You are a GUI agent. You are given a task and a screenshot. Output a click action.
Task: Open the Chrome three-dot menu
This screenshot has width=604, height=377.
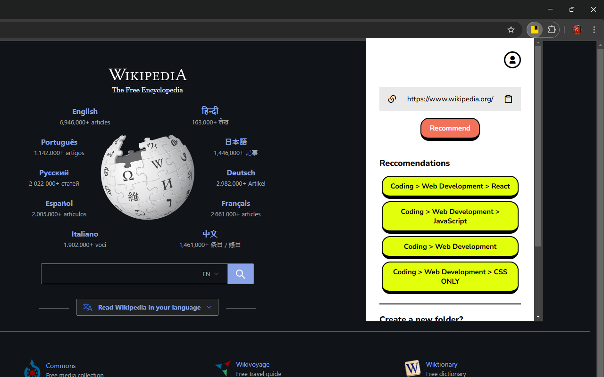594,29
